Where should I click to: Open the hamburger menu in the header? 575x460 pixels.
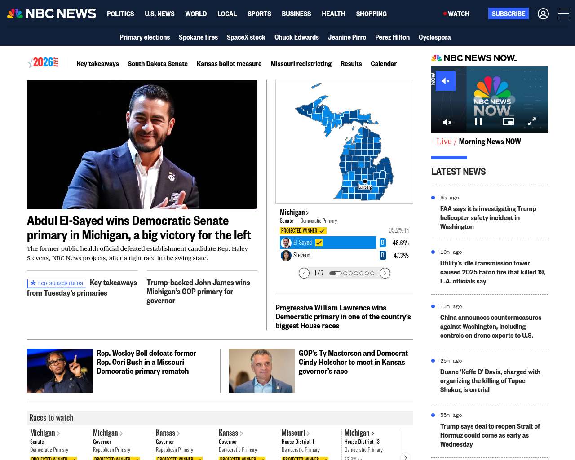(x=563, y=13)
